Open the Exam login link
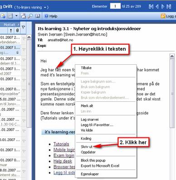The height and width of the screenshot is (180, 176). (x=64, y=156)
